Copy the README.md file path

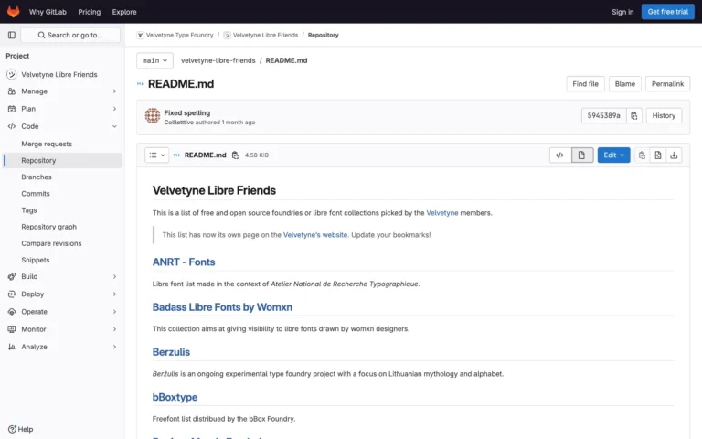coord(235,155)
